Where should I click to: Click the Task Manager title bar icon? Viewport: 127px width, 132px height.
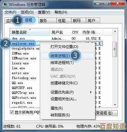point(5,4)
